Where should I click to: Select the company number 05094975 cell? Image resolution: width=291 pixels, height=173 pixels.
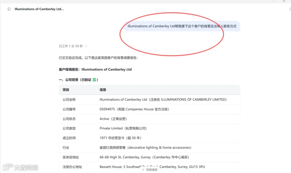point(135,109)
